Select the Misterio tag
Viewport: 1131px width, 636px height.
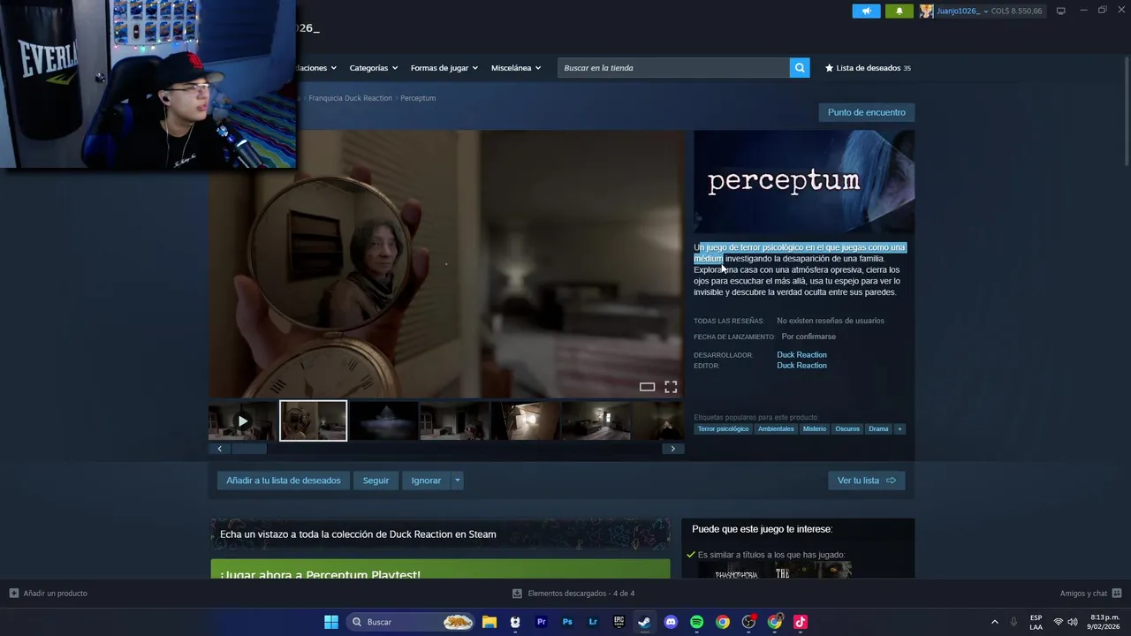click(x=815, y=428)
